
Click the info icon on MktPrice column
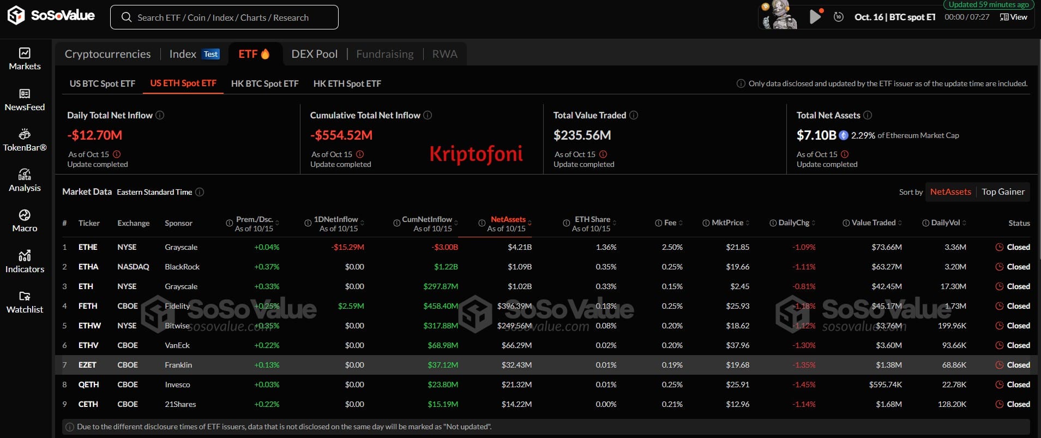[706, 223]
